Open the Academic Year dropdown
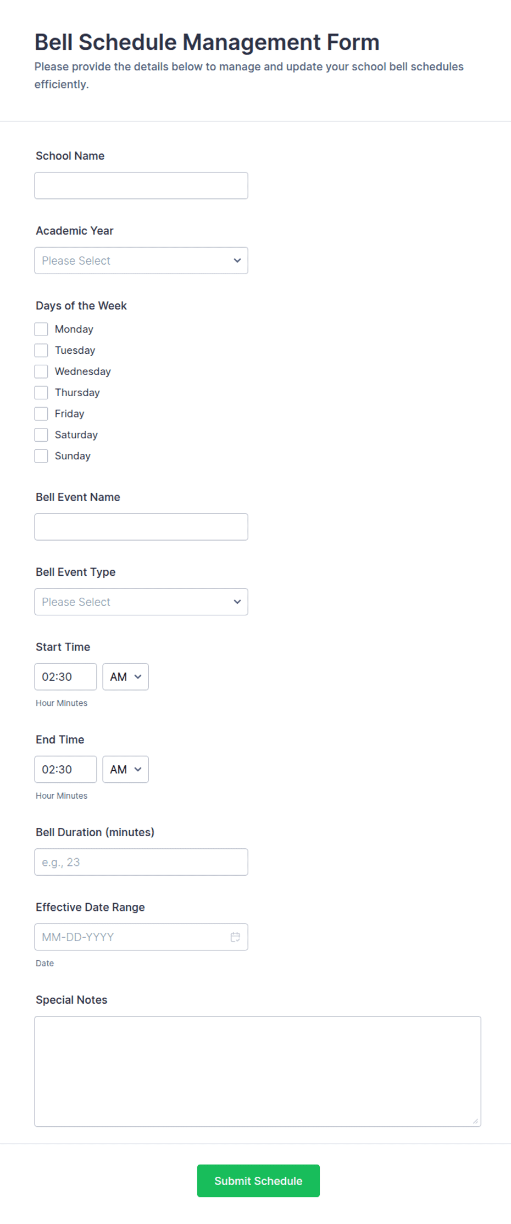 click(x=141, y=260)
